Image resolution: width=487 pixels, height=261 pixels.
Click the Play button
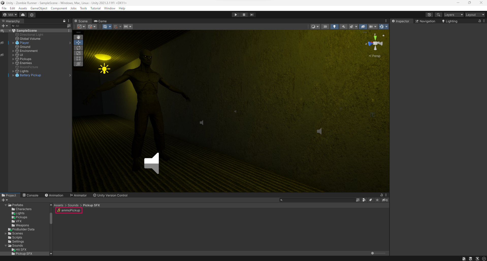click(236, 15)
